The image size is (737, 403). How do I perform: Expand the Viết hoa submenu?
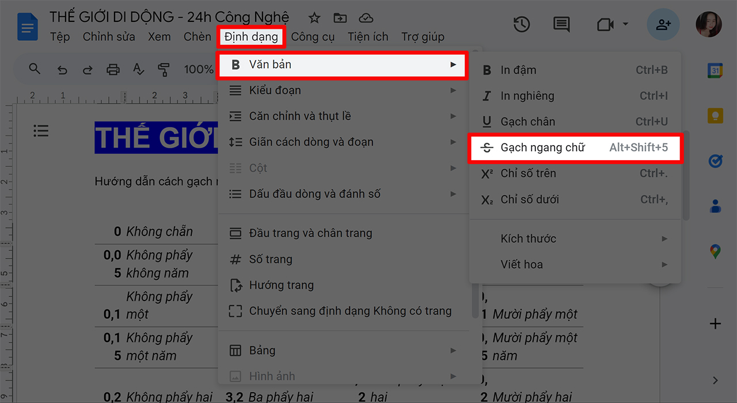click(x=576, y=264)
